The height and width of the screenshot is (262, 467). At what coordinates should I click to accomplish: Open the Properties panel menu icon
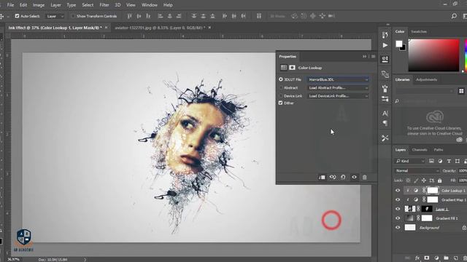point(373,57)
